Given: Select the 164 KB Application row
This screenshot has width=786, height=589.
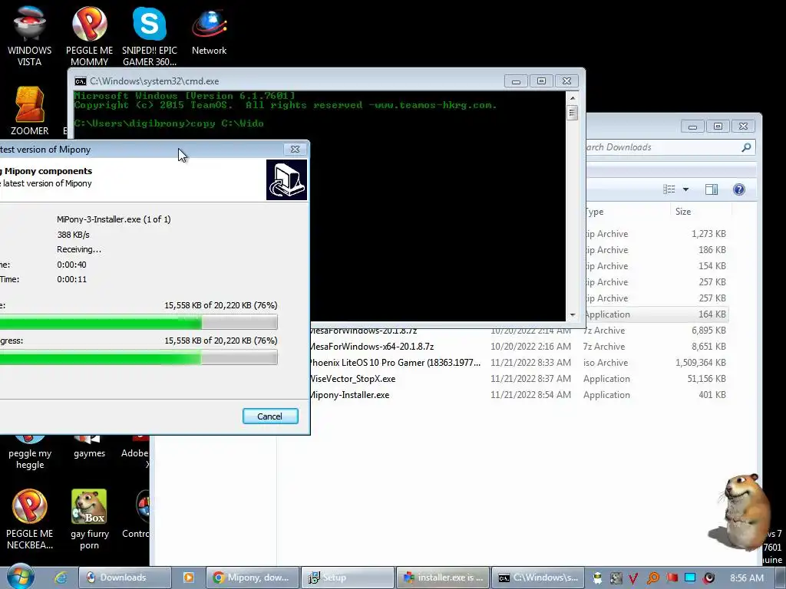Looking at the screenshot, I should [657, 314].
